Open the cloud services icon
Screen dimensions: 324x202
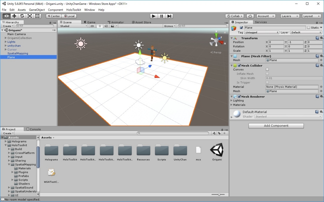coord(250,16)
